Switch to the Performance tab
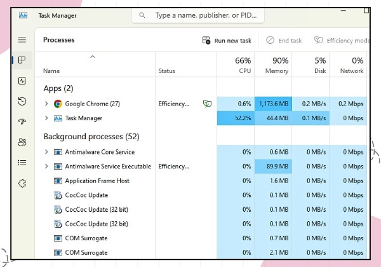Screen dimensions: 381x267 (22, 81)
